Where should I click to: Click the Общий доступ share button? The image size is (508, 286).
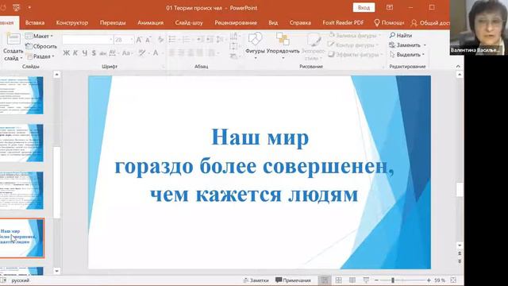[430, 23]
